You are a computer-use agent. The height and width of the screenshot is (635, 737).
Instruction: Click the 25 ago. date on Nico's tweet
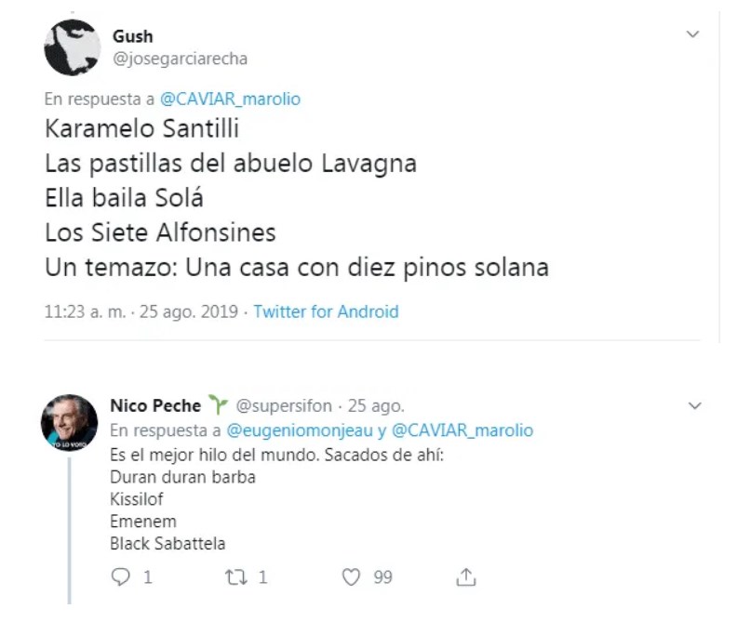(x=375, y=405)
